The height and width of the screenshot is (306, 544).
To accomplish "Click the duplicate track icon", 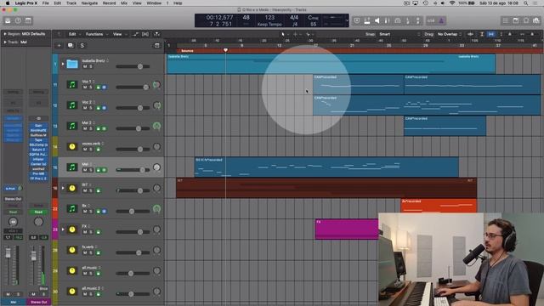I will [x=71, y=45].
